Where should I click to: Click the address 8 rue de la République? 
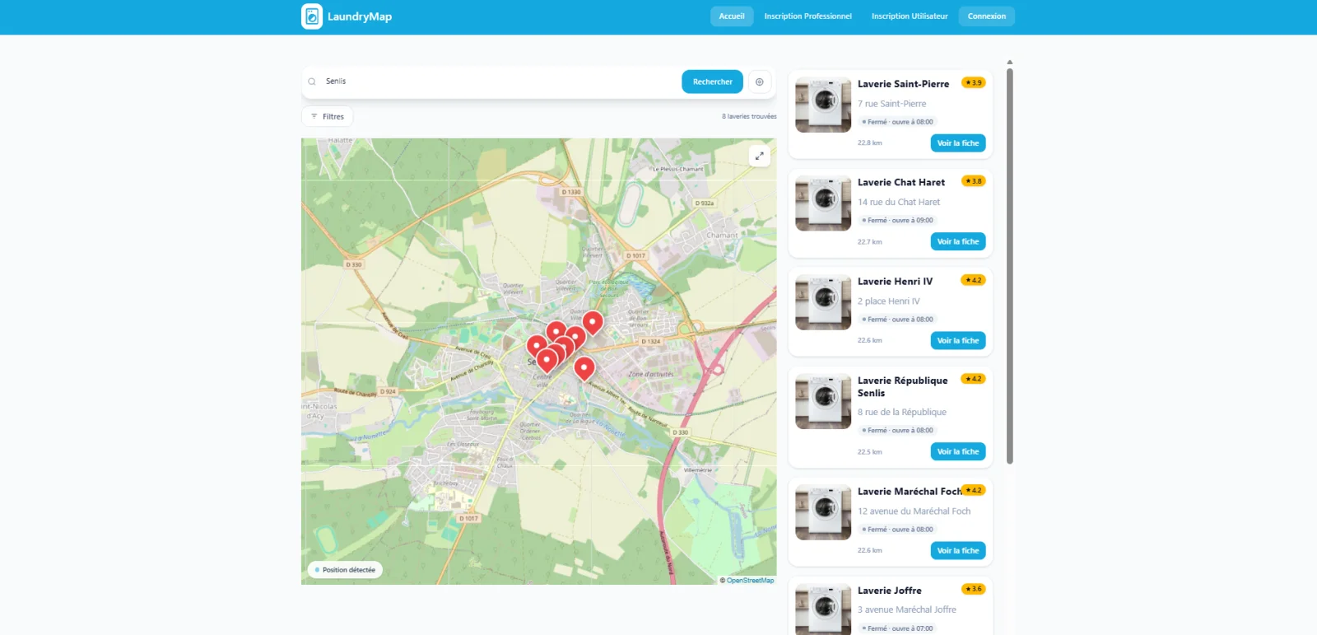point(902,413)
